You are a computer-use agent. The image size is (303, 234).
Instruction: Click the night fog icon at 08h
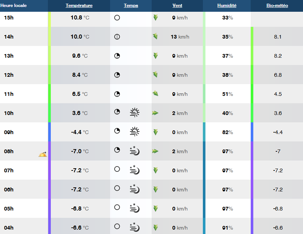[x=135, y=151]
